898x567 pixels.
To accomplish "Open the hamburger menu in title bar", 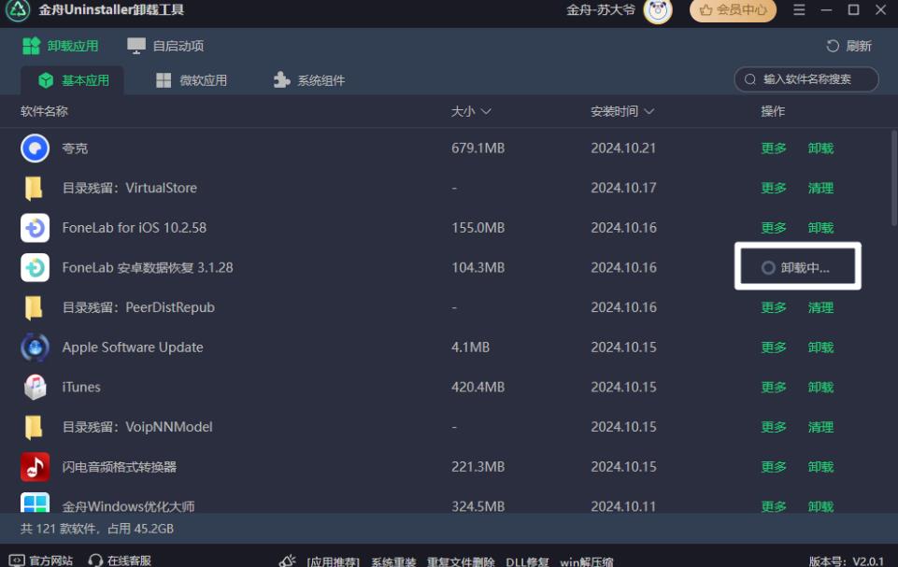I will pyautogui.click(x=799, y=9).
